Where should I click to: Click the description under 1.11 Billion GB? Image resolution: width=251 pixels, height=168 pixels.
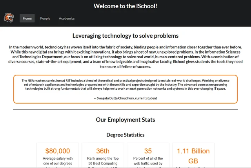193,167
